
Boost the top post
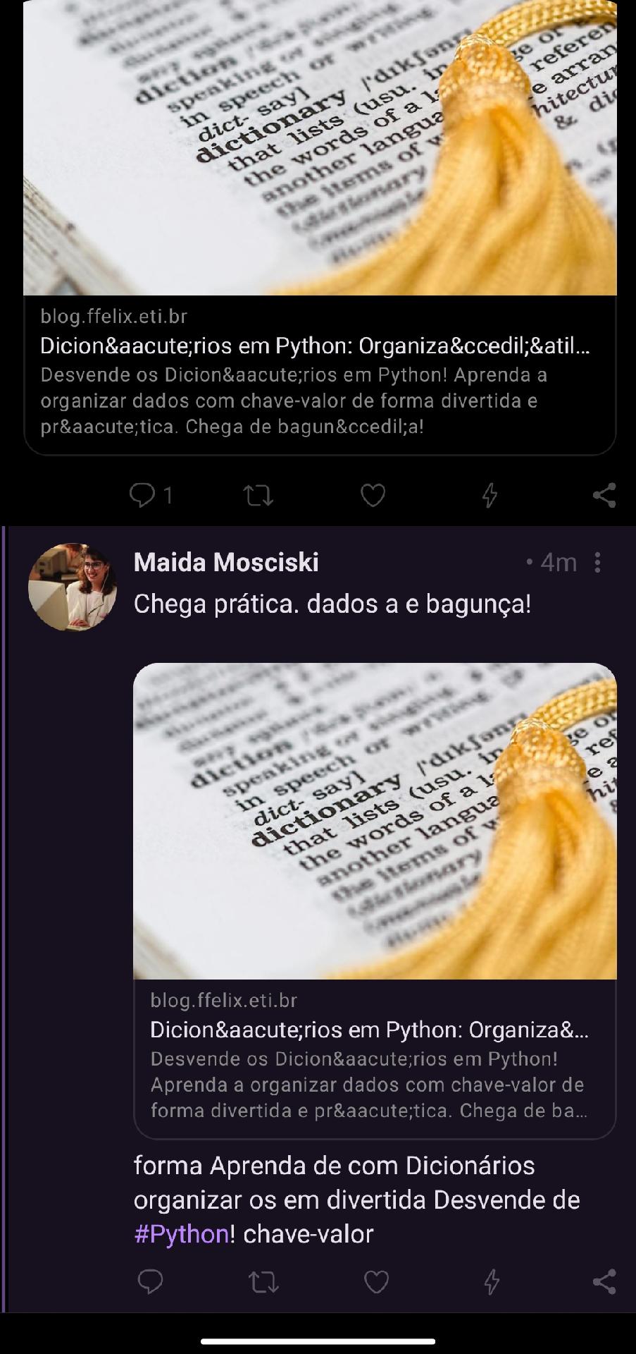click(258, 496)
